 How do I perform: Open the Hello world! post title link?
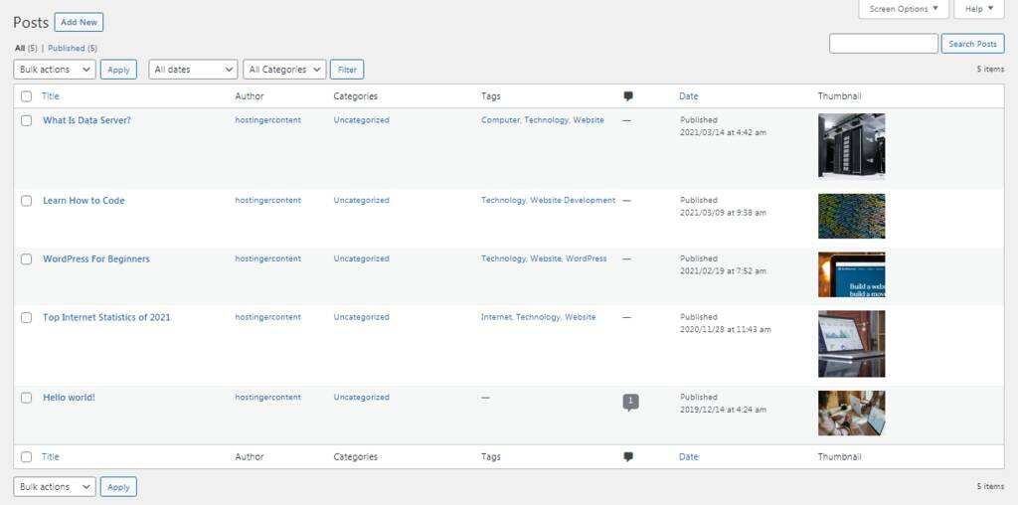pyautogui.click(x=69, y=398)
